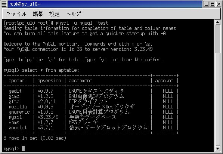This screenshot has width=223, height=154.
Task: Minimize the terminal window
Action: [x=206, y=4]
